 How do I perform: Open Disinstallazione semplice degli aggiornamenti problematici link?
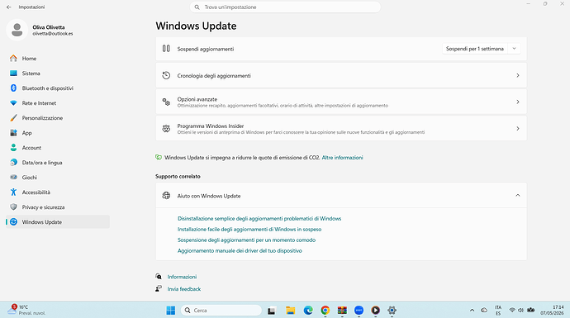[x=259, y=218]
